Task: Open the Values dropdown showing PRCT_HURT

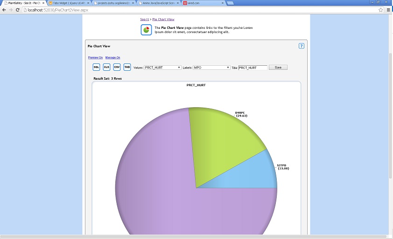Action: point(162,68)
